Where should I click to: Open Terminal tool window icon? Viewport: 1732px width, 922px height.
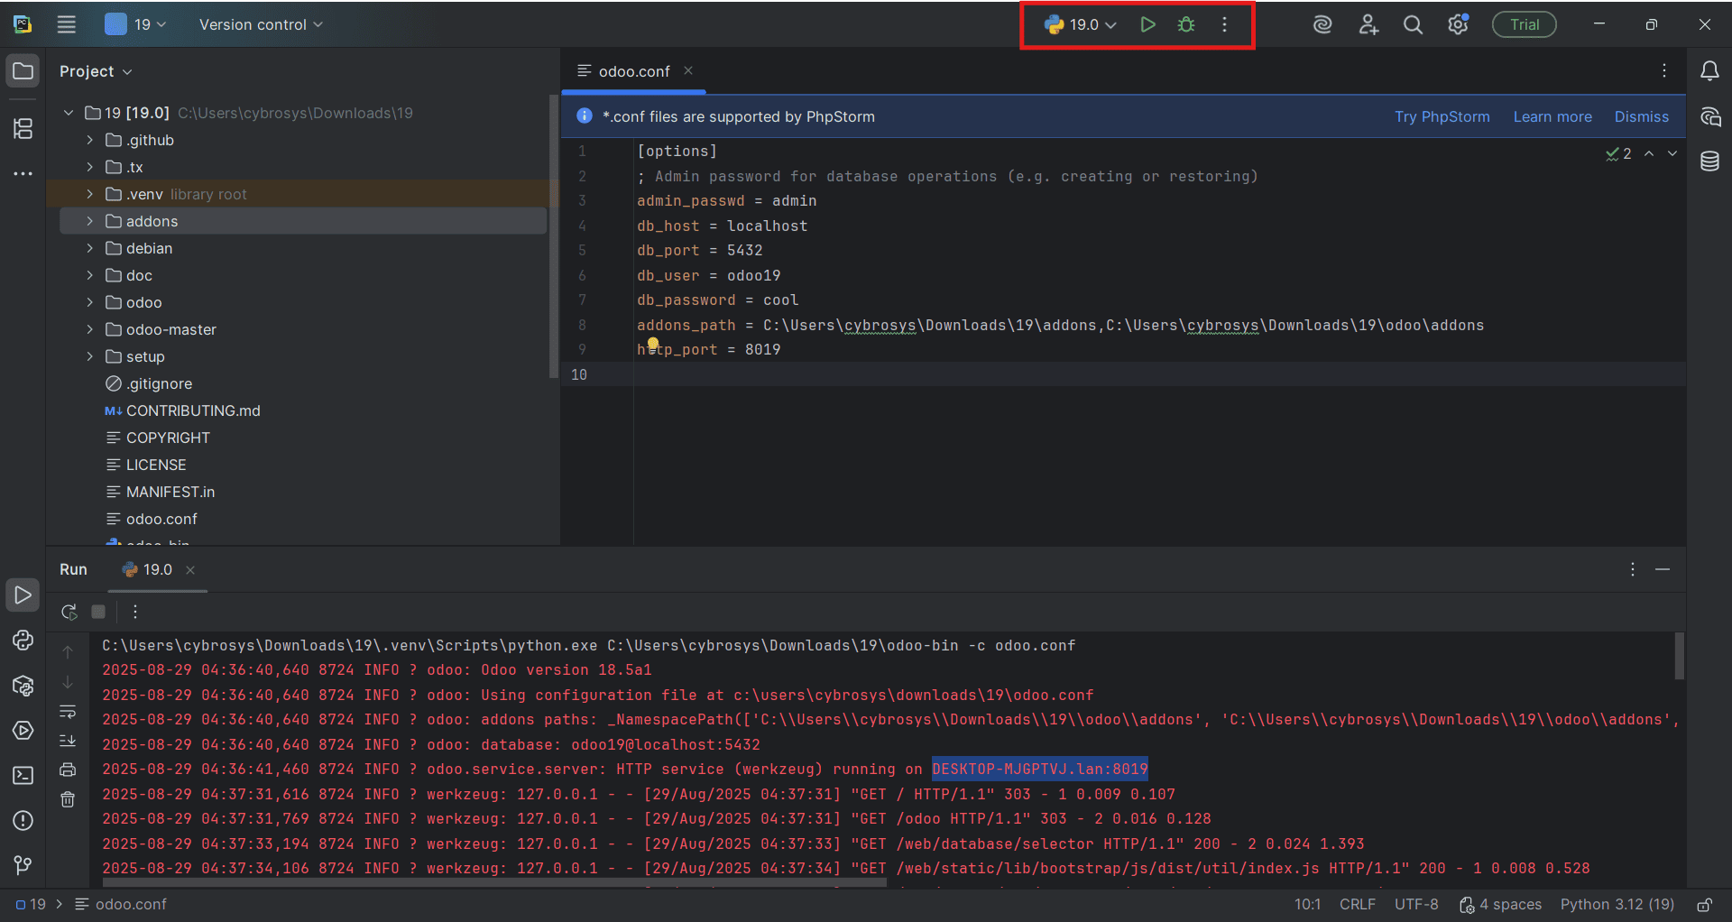[23, 776]
